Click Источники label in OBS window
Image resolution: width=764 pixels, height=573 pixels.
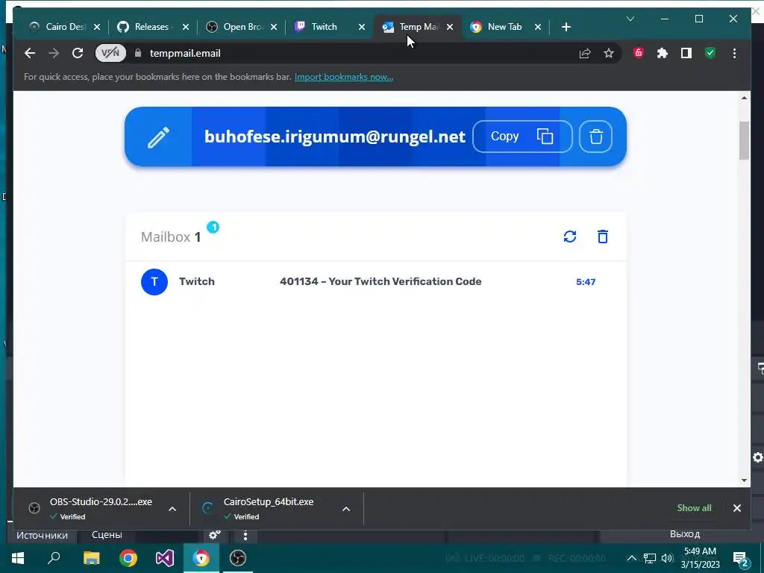42,536
